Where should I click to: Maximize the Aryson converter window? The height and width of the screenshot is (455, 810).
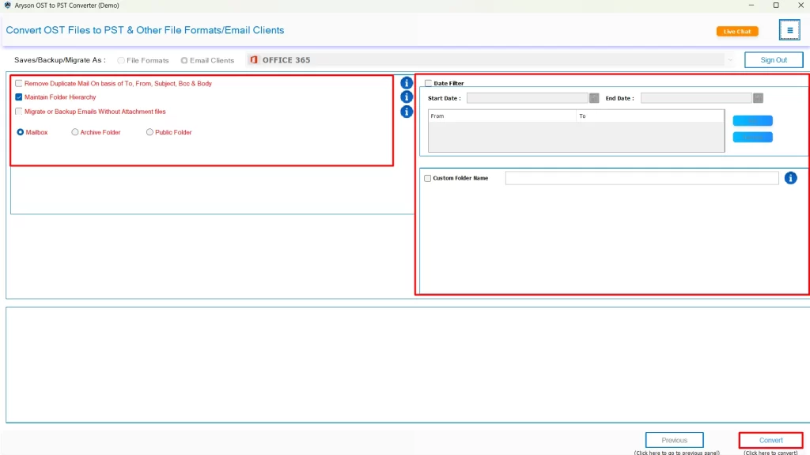(x=776, y=6)
